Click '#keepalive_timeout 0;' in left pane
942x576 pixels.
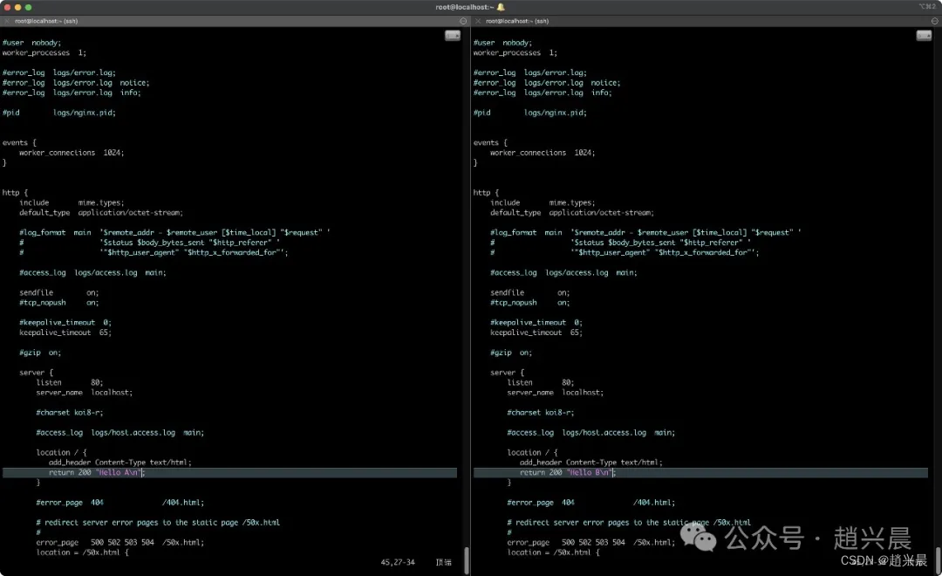65,323
